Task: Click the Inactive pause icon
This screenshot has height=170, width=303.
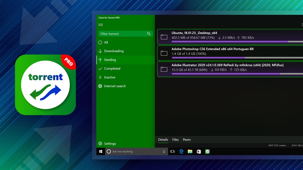Action: click(x=100, y=77)
